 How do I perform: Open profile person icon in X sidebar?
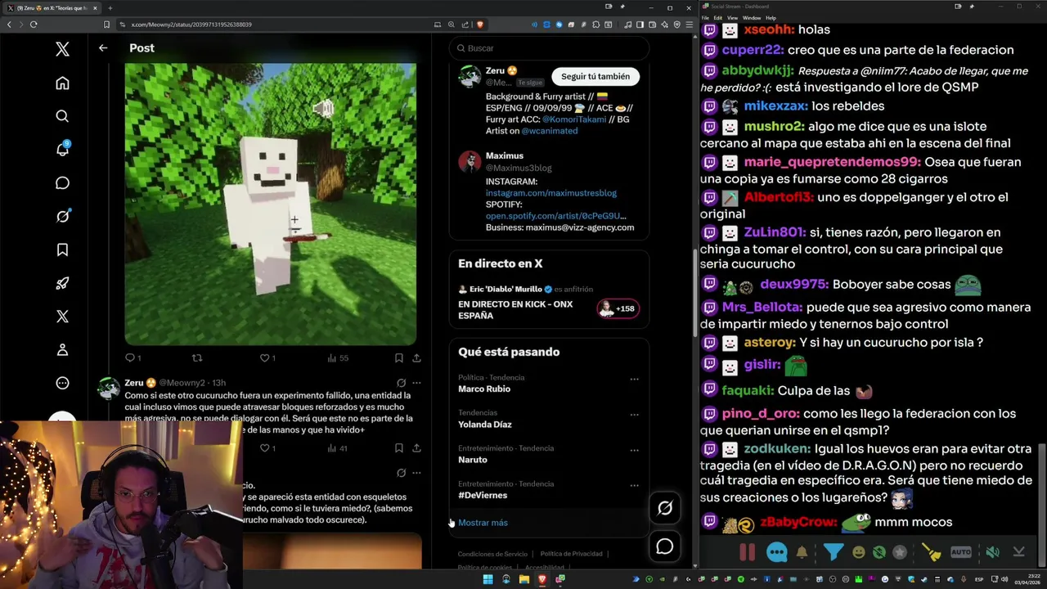(x=62, y=350)
